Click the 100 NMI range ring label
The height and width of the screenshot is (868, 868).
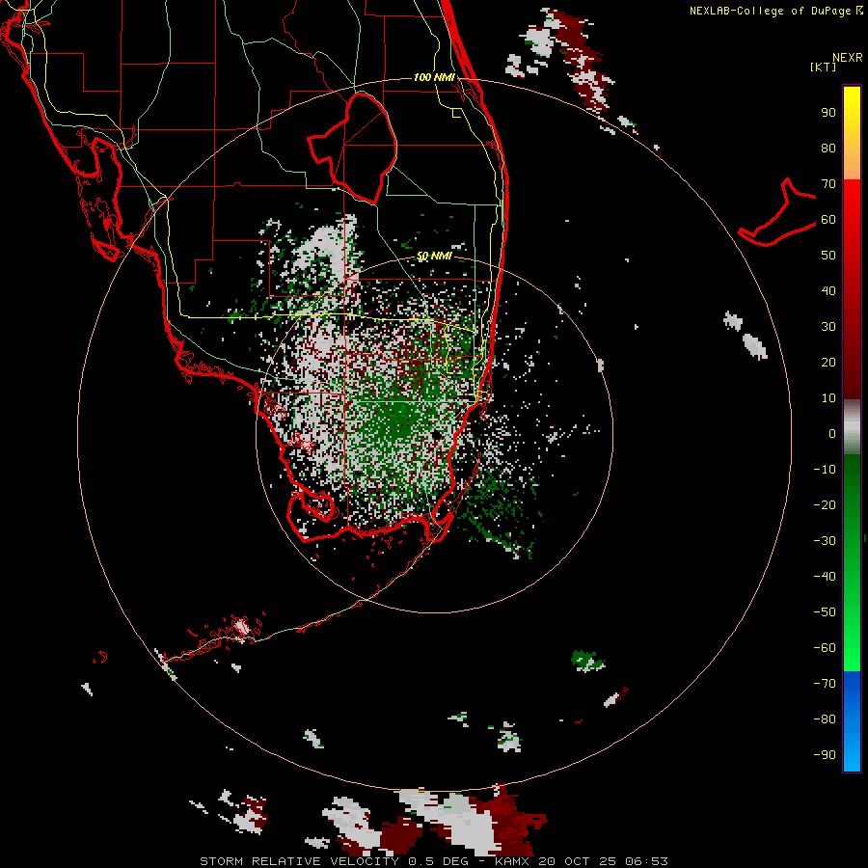pyautogui.click(x=434, y=77)
